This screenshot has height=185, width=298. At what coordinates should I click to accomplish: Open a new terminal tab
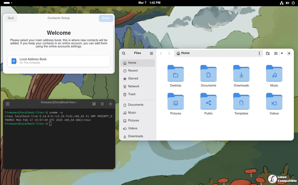8,104
